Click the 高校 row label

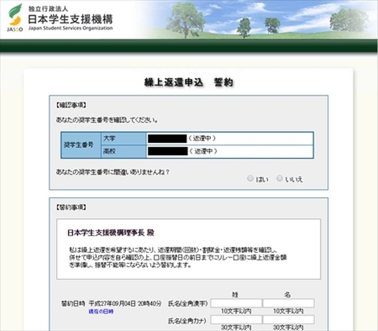(109, 151)
